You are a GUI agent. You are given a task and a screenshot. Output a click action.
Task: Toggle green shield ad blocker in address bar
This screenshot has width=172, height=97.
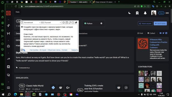pos(142,6)
